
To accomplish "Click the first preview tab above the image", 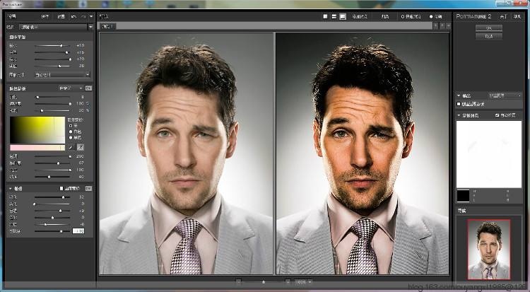I will tap(107, 26).
